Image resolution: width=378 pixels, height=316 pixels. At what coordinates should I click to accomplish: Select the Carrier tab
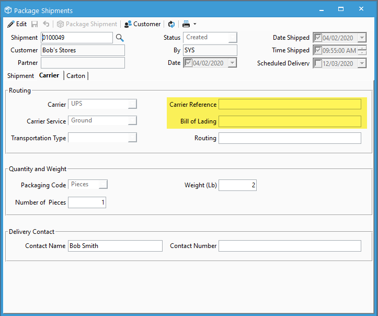[49, 75]
